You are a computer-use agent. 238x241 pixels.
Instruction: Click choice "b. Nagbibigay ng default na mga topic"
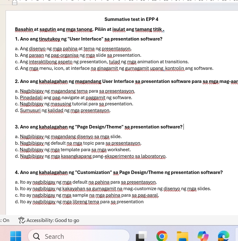(x=78, y=143)
